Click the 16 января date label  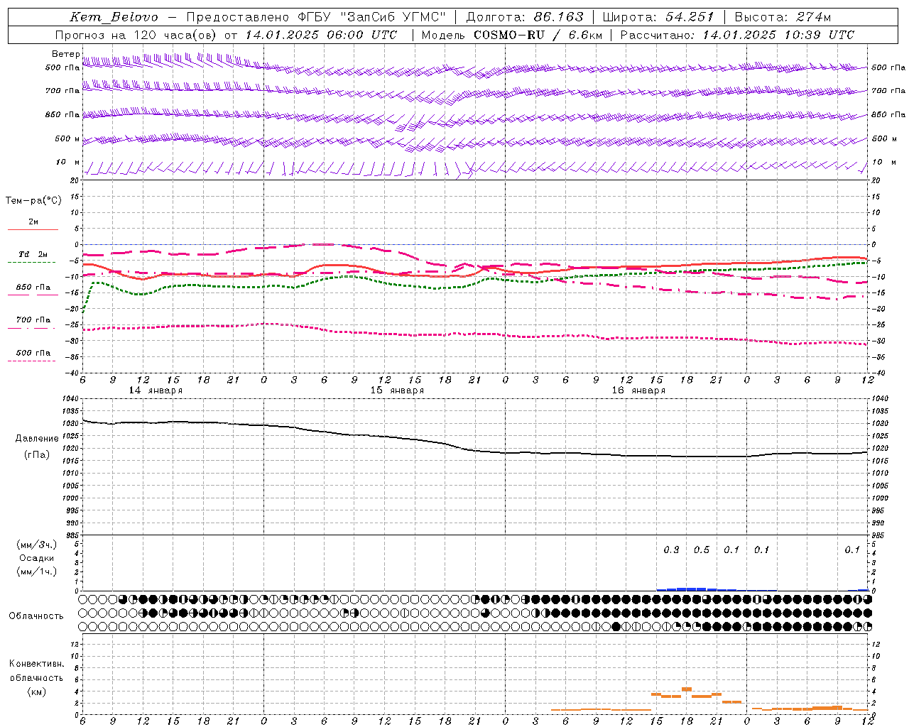[x=638, y=390]
